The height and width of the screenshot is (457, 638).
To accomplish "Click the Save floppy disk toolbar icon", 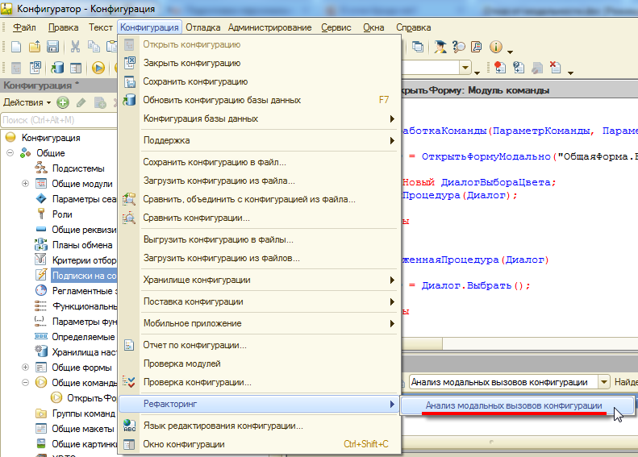I will 53,47.
